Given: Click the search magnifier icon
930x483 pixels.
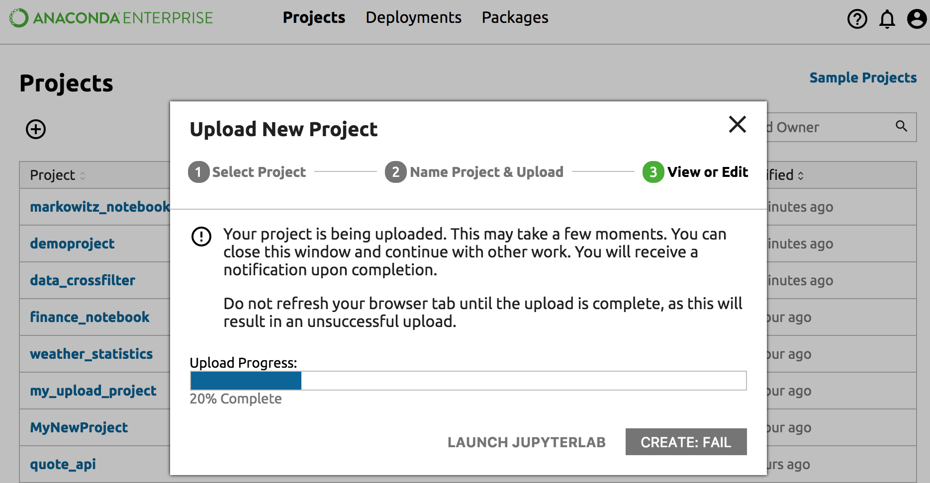Looking at the screenshot, I should (x=901, y=126).
